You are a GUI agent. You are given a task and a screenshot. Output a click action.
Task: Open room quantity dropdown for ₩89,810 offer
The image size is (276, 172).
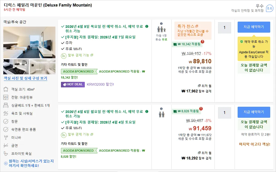224,28
